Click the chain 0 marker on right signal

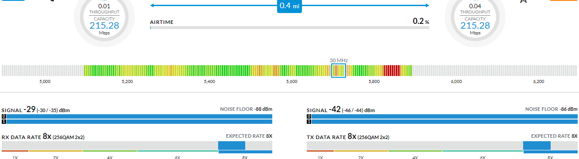click(x=309, y=116)
